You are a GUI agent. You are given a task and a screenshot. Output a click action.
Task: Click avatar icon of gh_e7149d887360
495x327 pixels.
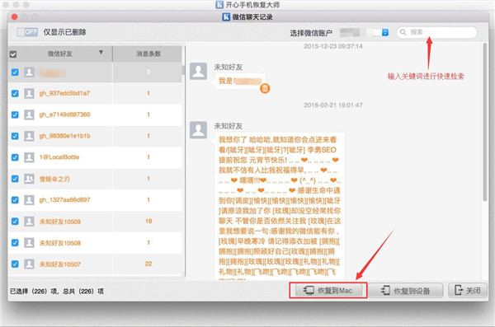click(29, 114)
